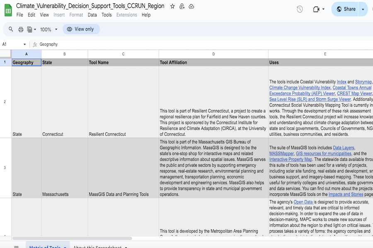
Task: Open the all sheets list icon
Action: pyautogui.click(x=17, y=247)
